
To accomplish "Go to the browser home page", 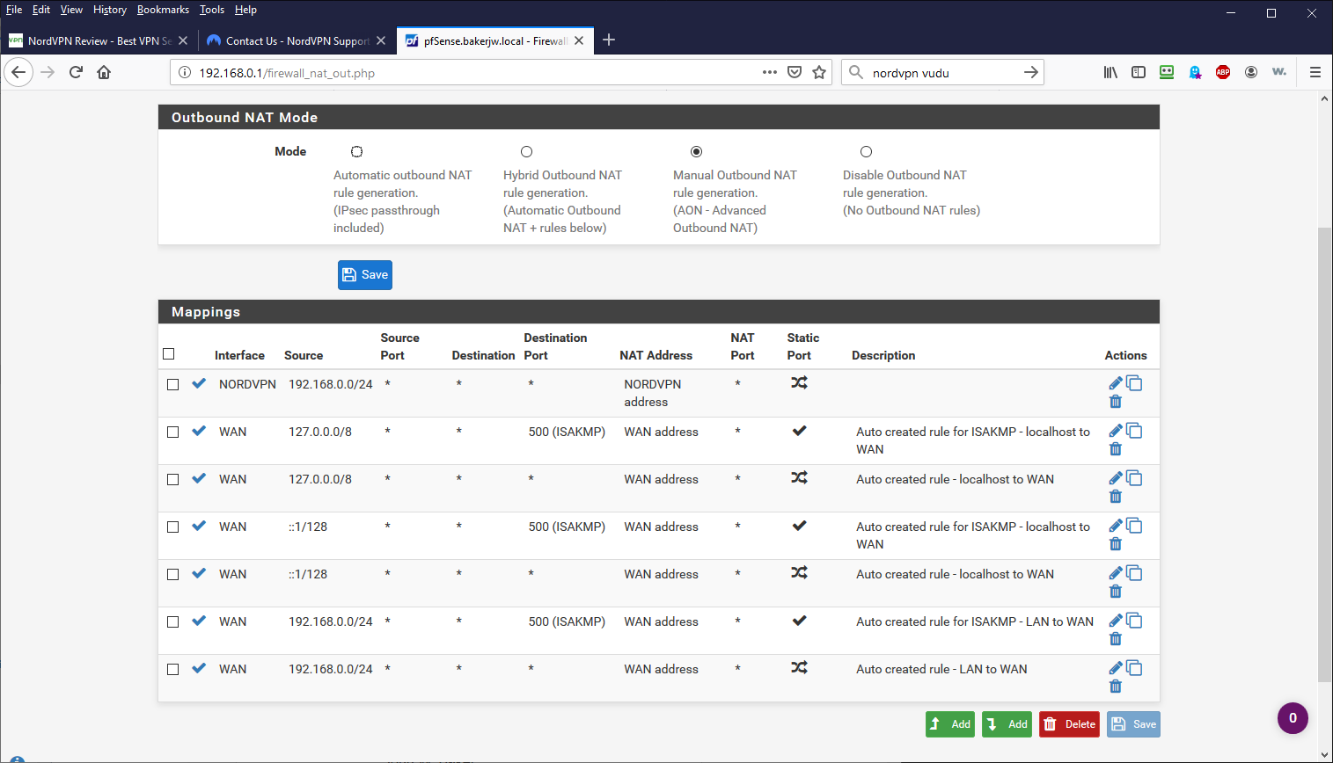I will 104,72.
